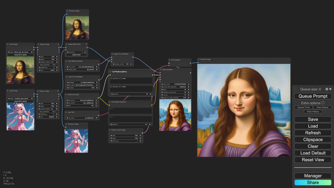
Task: Click the help icon on Image Batch Multi node
Action: point(86,44)
